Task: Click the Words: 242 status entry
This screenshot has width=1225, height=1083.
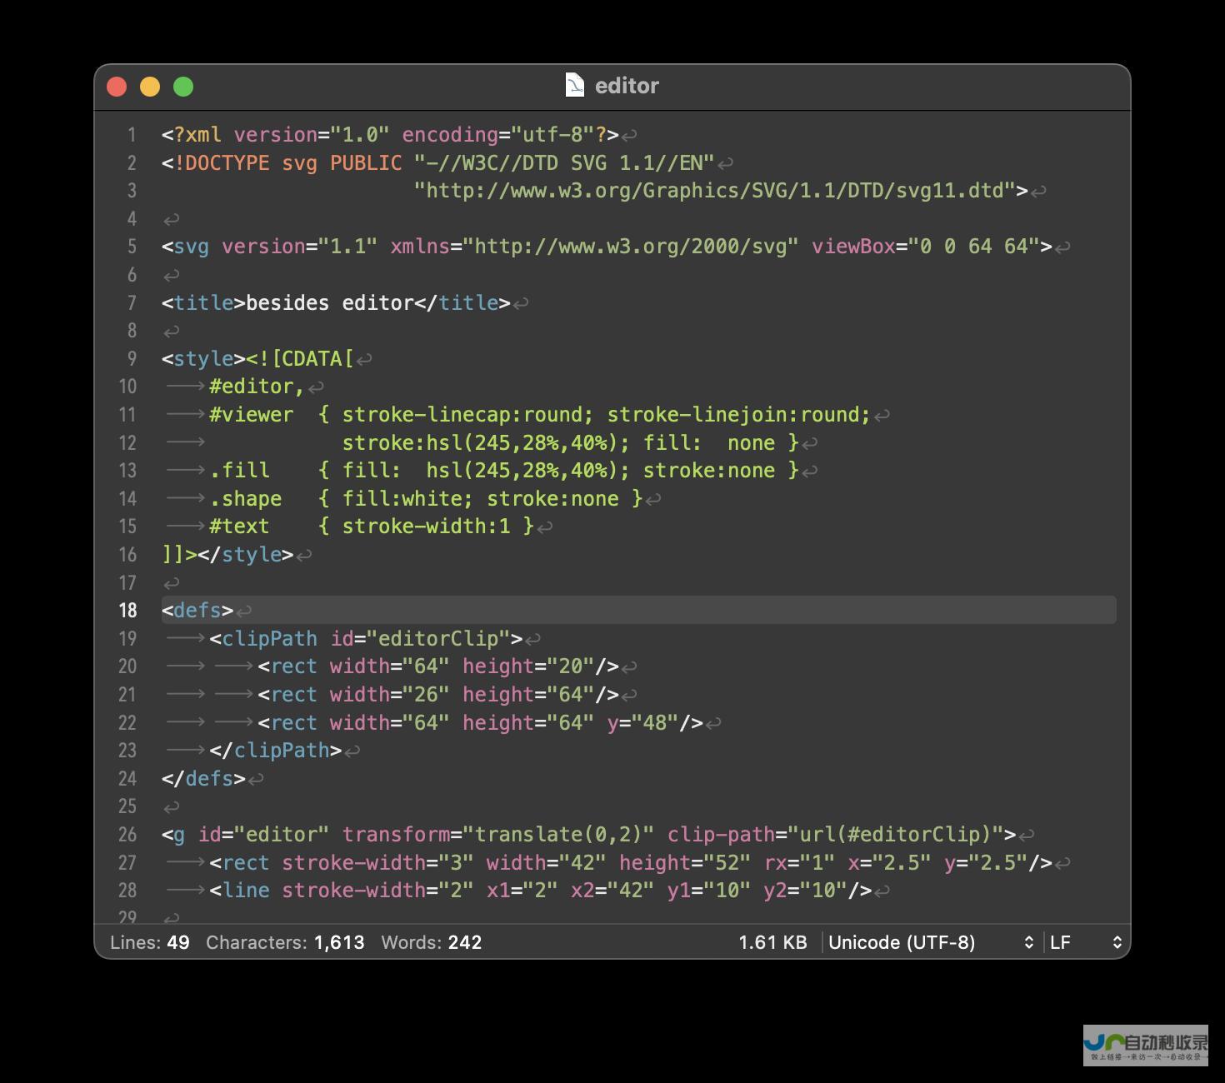Action: pos(432,942)
